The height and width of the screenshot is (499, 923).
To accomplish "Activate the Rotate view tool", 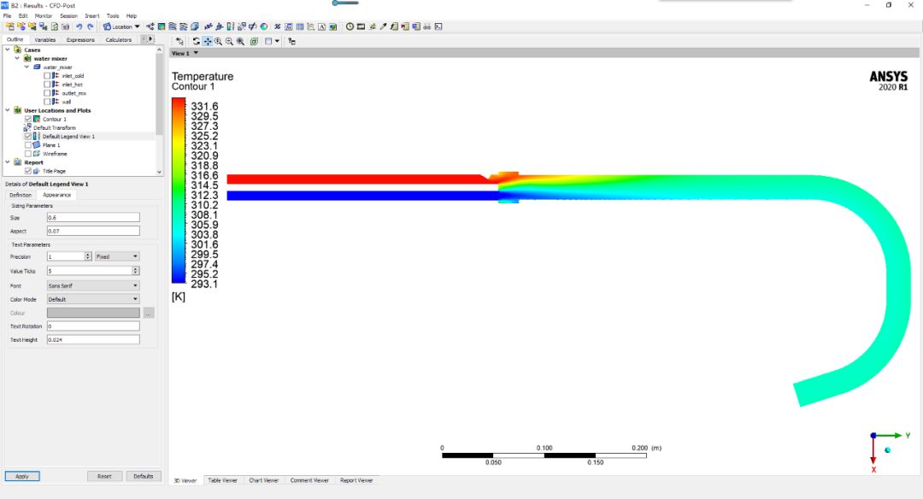I will tap(196, 41).
